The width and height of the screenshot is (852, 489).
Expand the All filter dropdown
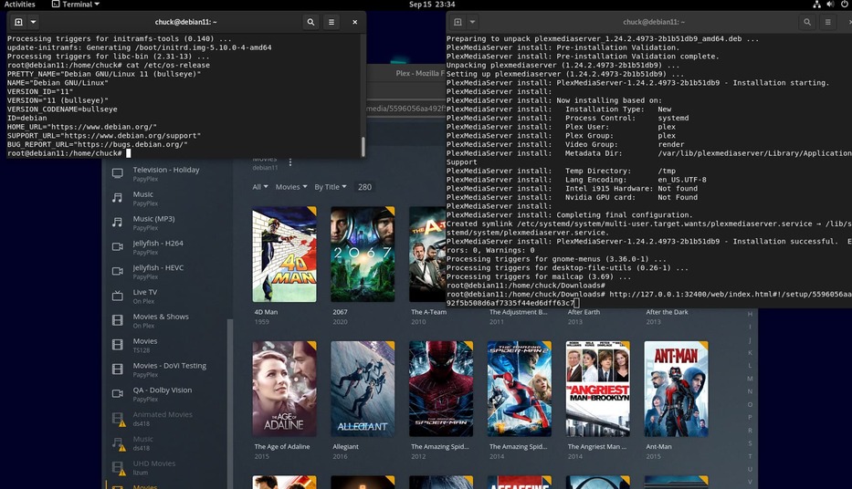260,187
